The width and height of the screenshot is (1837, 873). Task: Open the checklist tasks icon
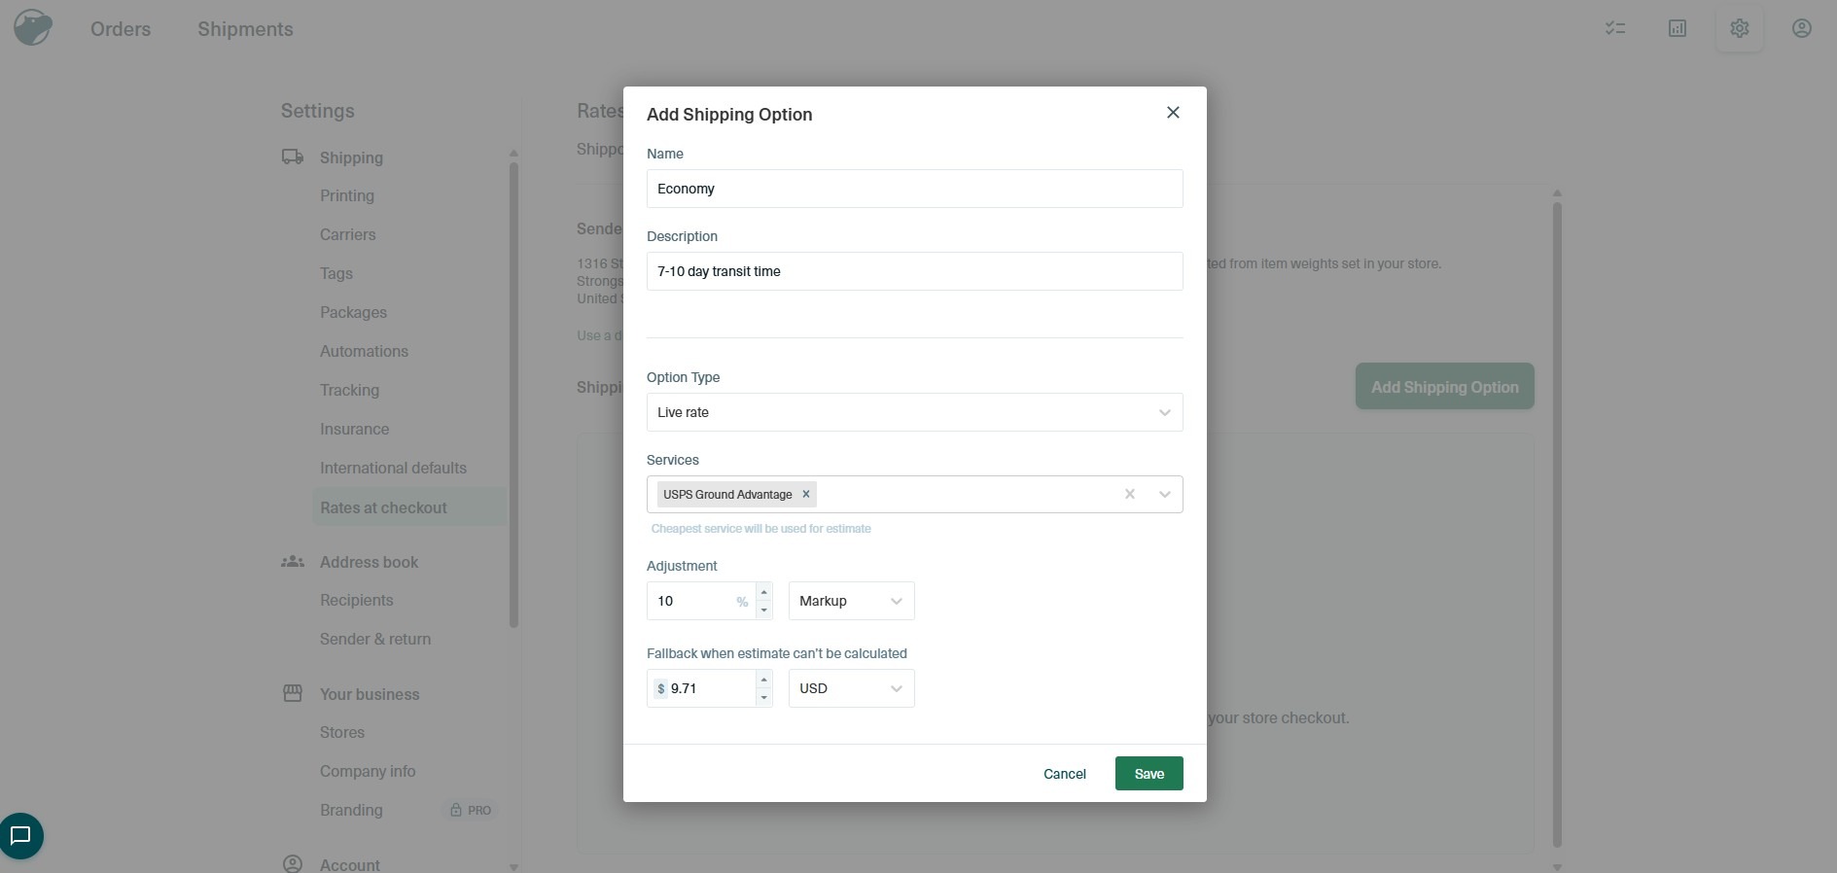pos(1615,28)
